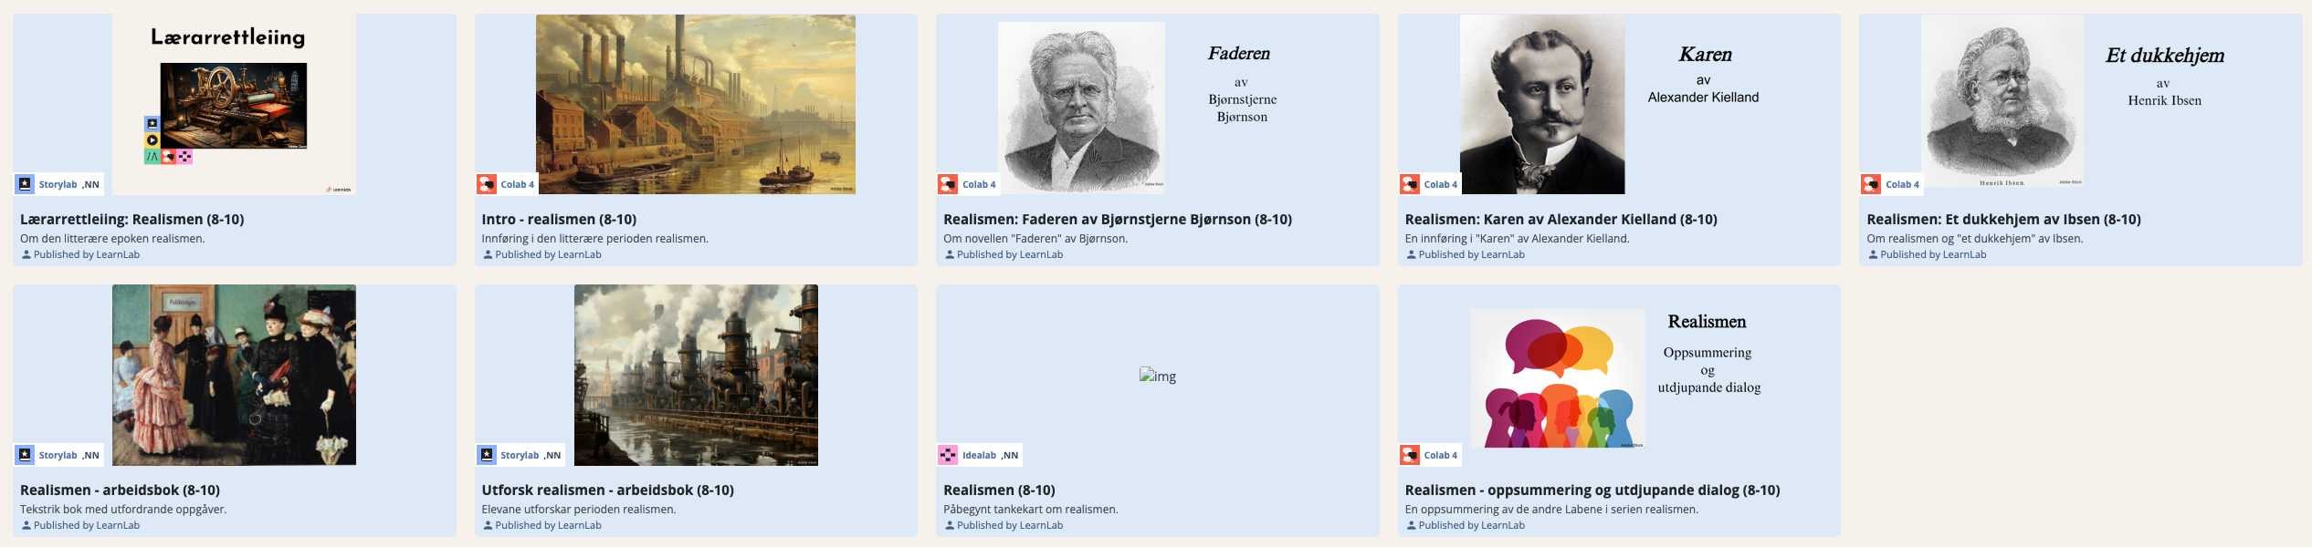Open the Victorian women painting thumbnail

[234, 375]
